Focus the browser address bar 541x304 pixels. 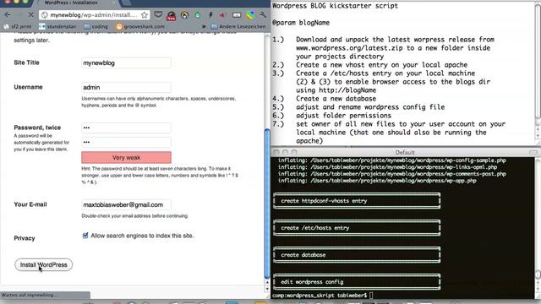93,15
